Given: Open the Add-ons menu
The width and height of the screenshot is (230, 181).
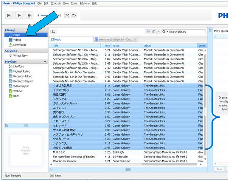Looking at the screenshot, I should tap(84, 3).
